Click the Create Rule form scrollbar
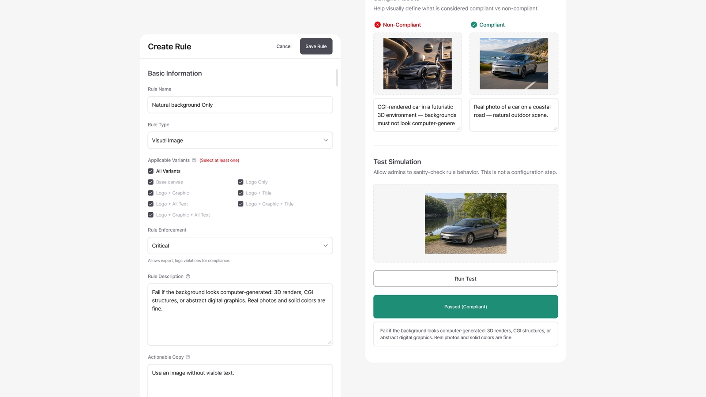 (x=337, y=78)
